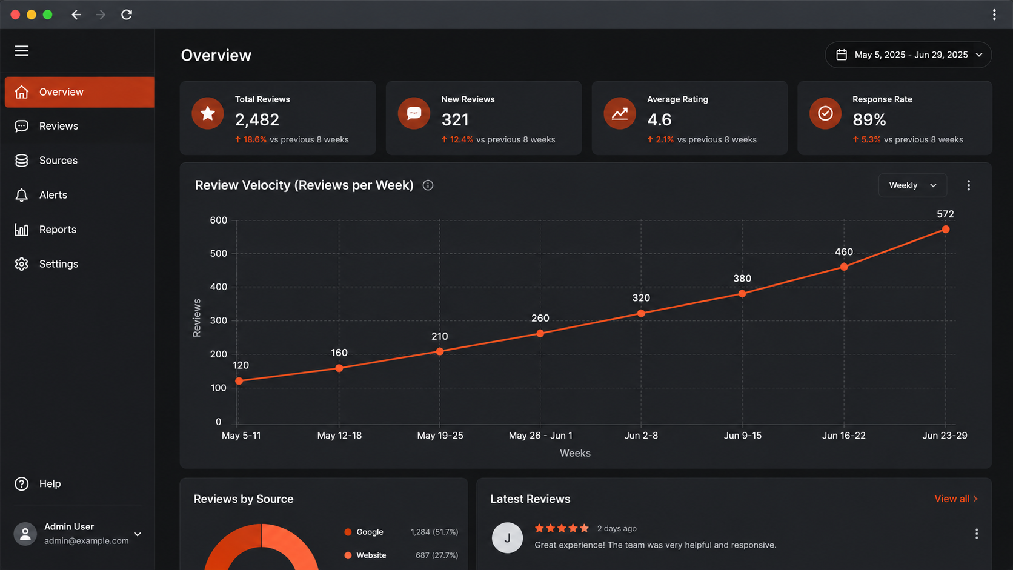Viewport: 1013px width, 570px height.
Task: Select the Total Reviews card
Action: tap(278, 118)
